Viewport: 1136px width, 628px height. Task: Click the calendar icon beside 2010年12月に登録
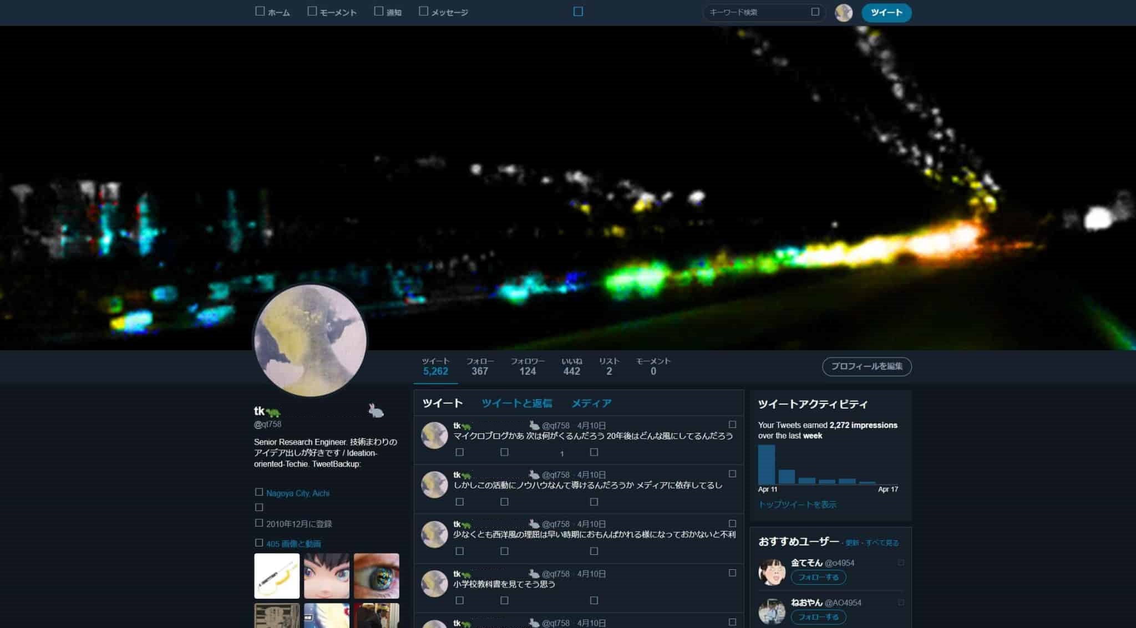[258, 523]
